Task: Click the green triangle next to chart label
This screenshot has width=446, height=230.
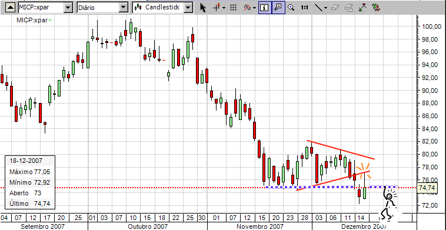Action: pyautogui.click(x=51, y=20)
